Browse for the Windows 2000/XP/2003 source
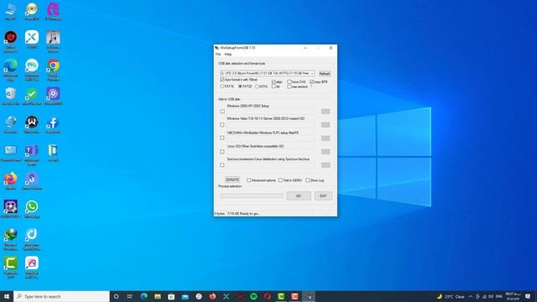 (326, 112)
